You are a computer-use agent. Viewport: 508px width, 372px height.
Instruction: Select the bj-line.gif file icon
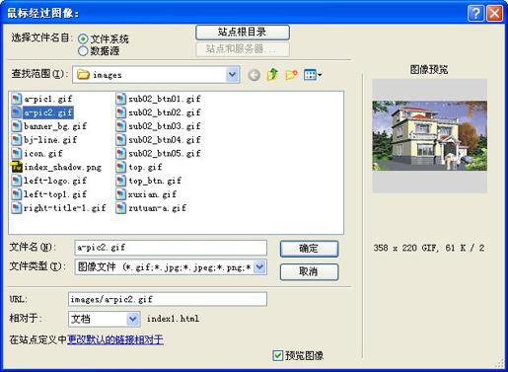coord(17,140)
